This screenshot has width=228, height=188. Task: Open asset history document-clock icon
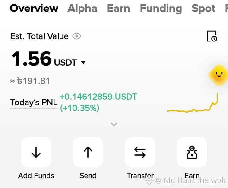point(212,36)
